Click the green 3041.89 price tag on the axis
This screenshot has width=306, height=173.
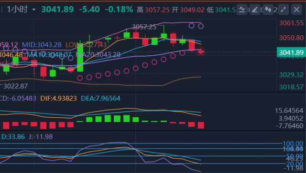click(291, 52)
